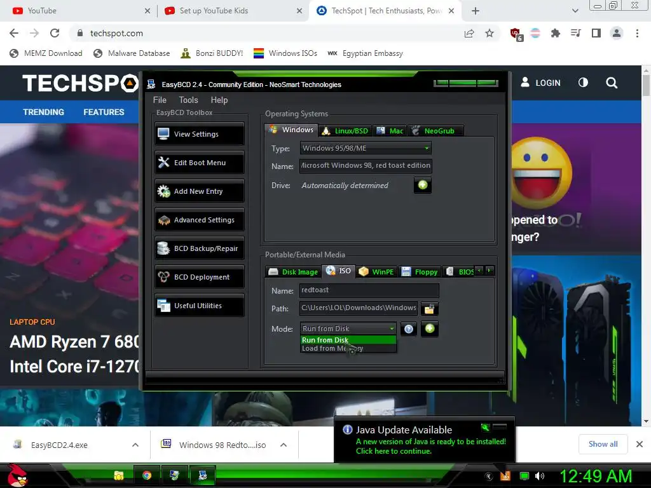Switch to the BIOS tab
651x488 pixels.
tap(459, 272)
